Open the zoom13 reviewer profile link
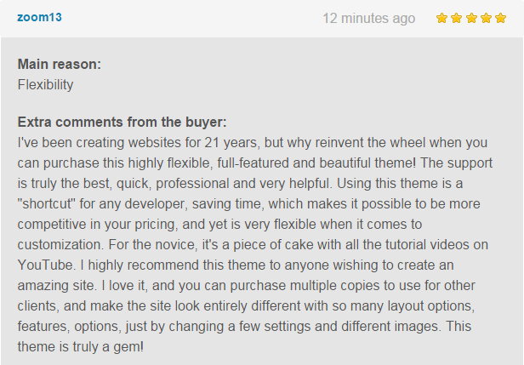This screenshot has width=524, height=365. click(x=39, y=17)
